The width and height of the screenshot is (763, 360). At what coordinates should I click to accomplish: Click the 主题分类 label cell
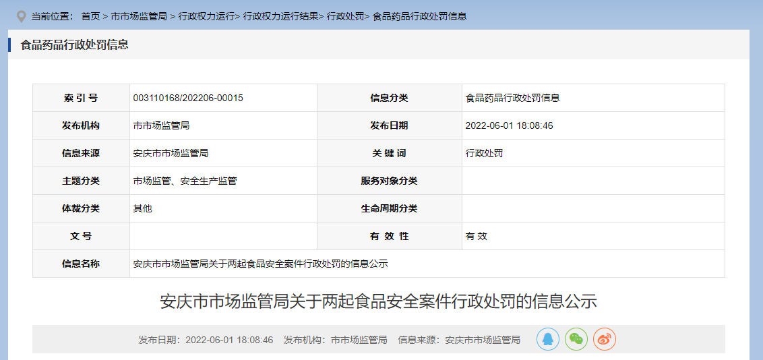[81, 181]
